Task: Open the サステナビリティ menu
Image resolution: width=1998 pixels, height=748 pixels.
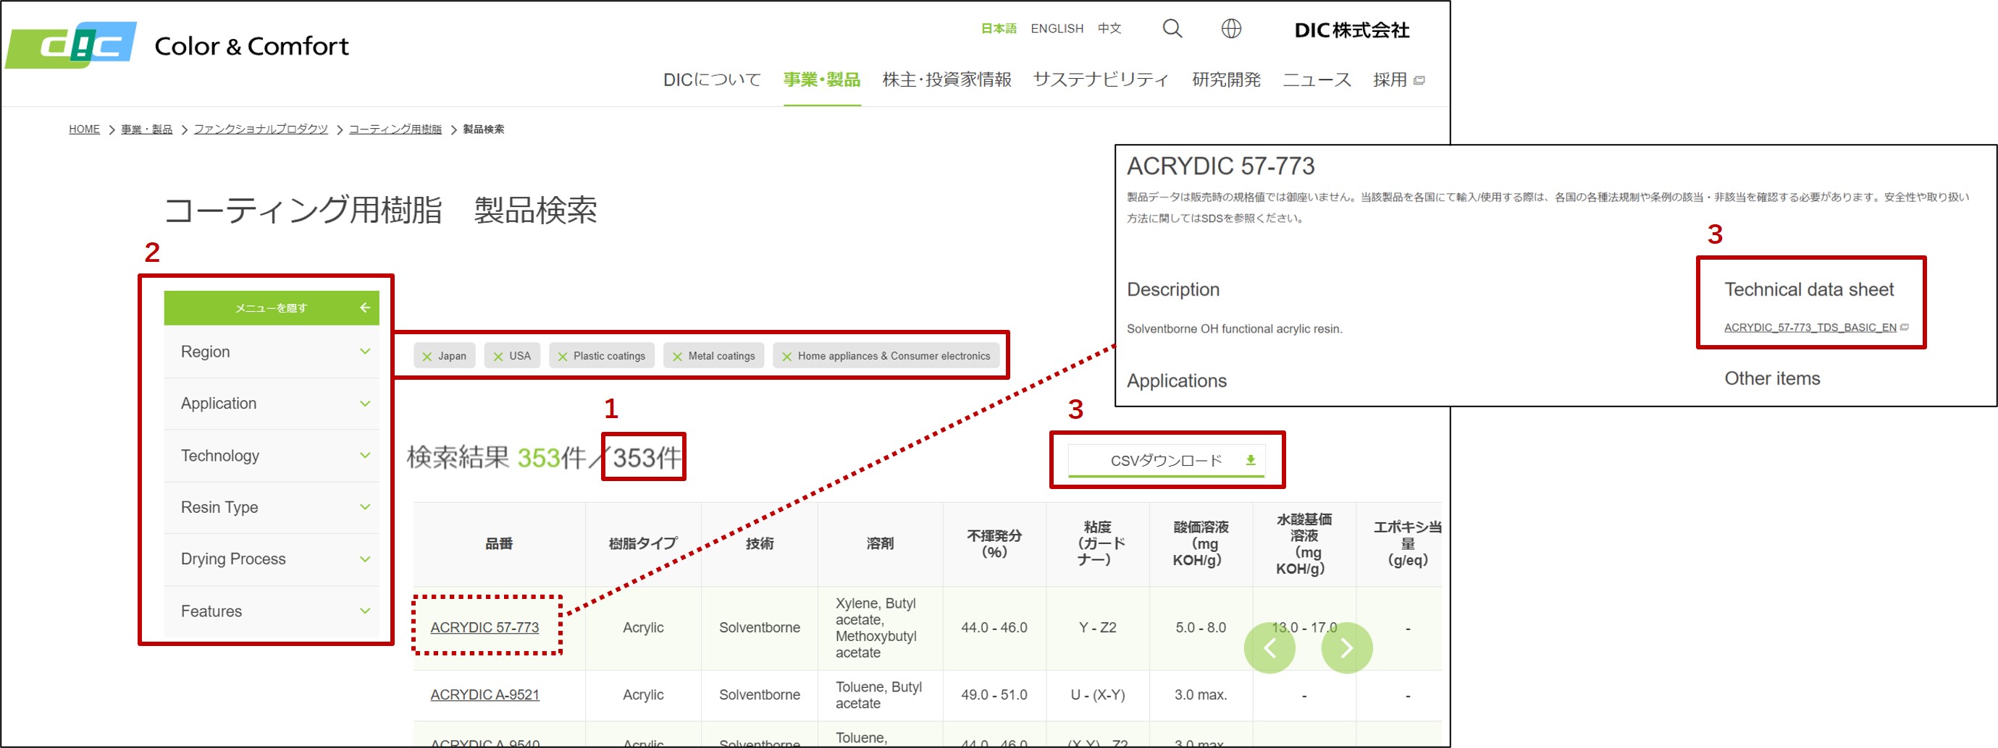Action: click(x=1101, y=80)
